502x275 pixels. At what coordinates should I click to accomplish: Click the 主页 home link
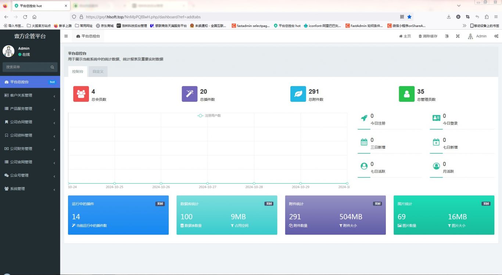[405, 36]
